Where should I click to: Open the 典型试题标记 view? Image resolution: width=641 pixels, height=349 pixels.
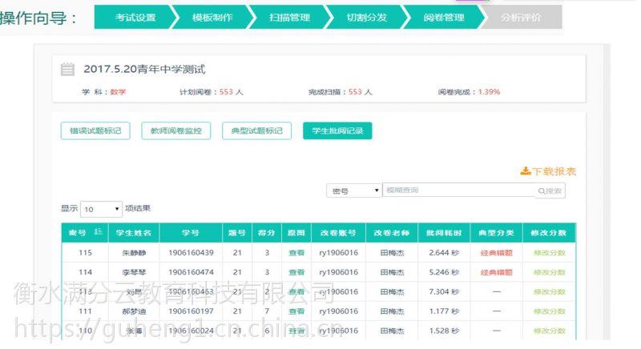256,131
